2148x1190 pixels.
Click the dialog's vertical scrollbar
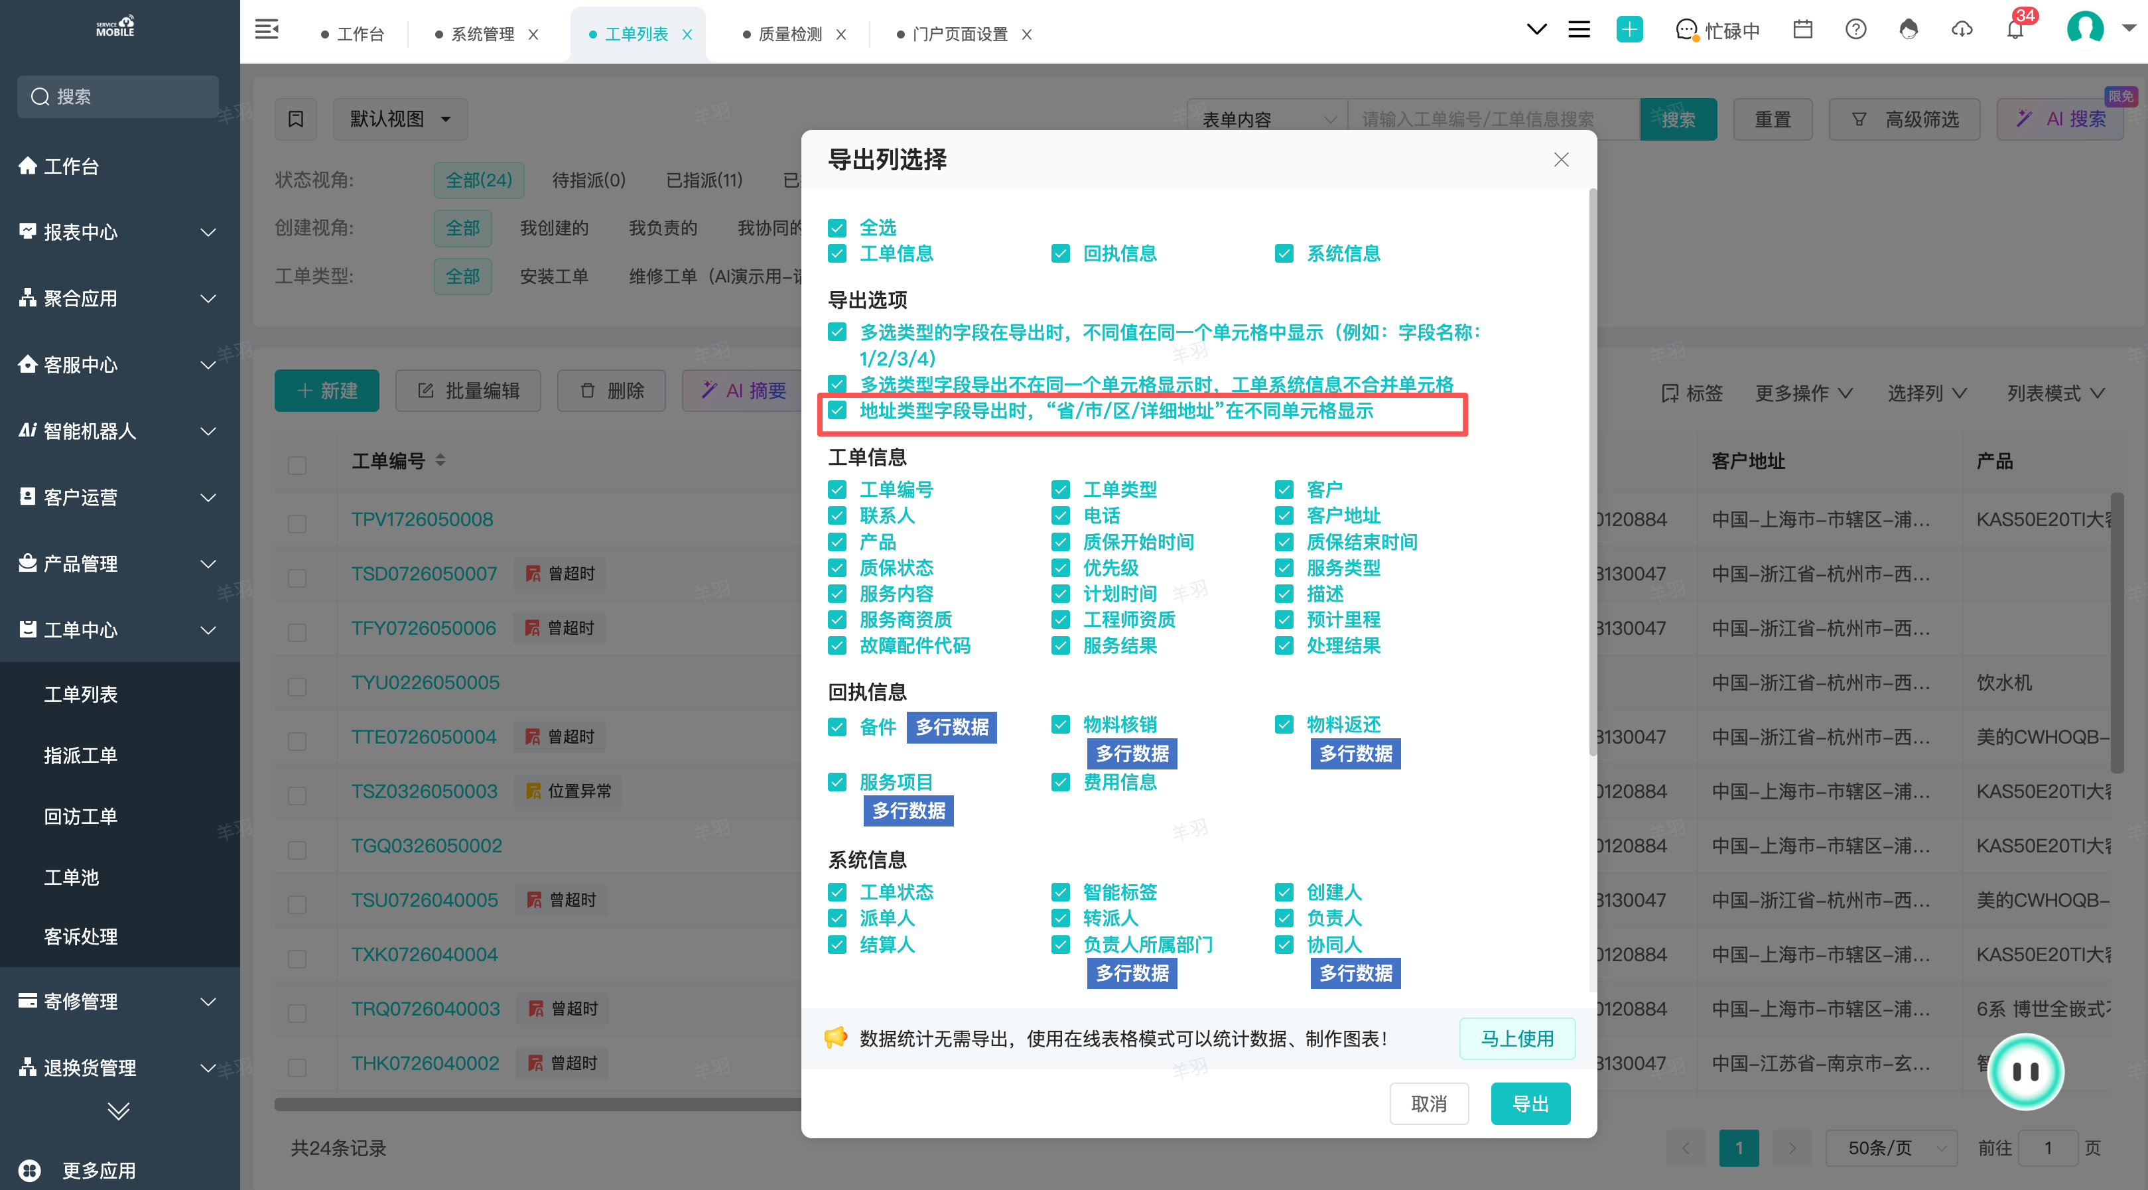pos(1593,472)
